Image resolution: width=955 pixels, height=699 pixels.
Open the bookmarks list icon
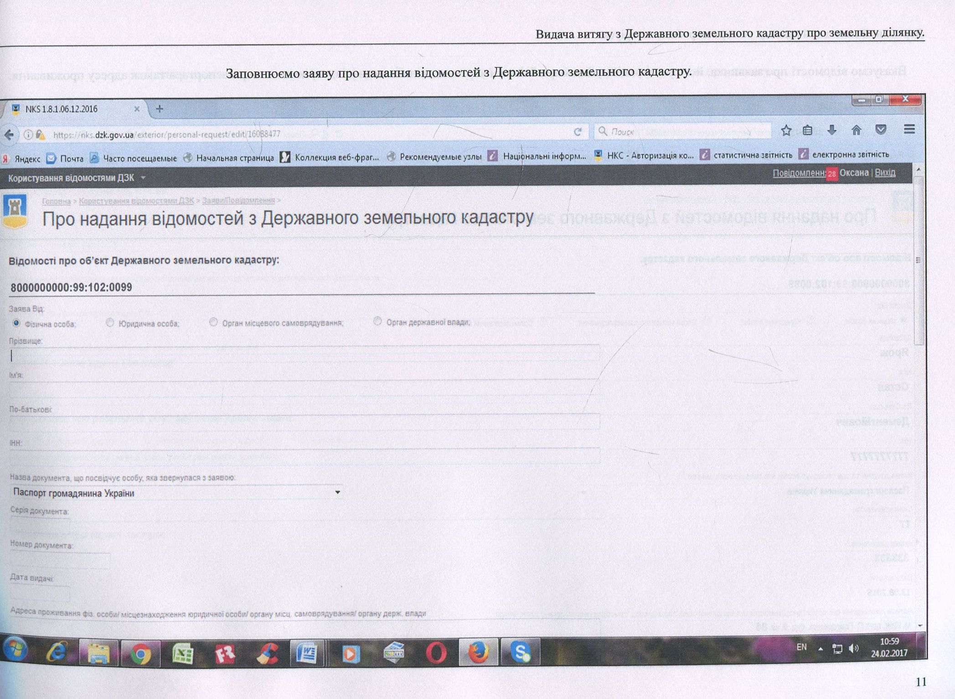point(807,130)
